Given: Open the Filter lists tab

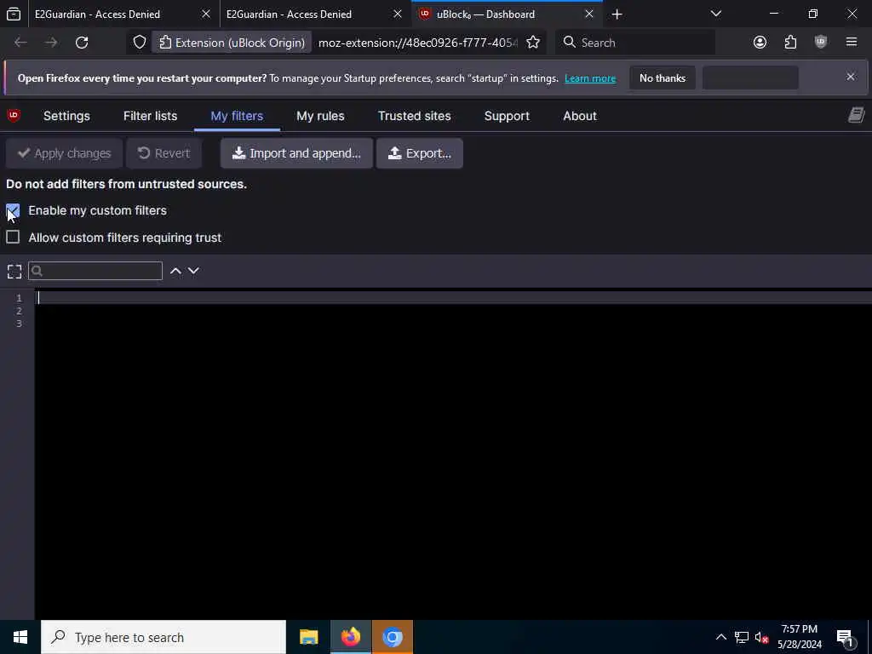Looking at the screenshot, I should 150,116.
